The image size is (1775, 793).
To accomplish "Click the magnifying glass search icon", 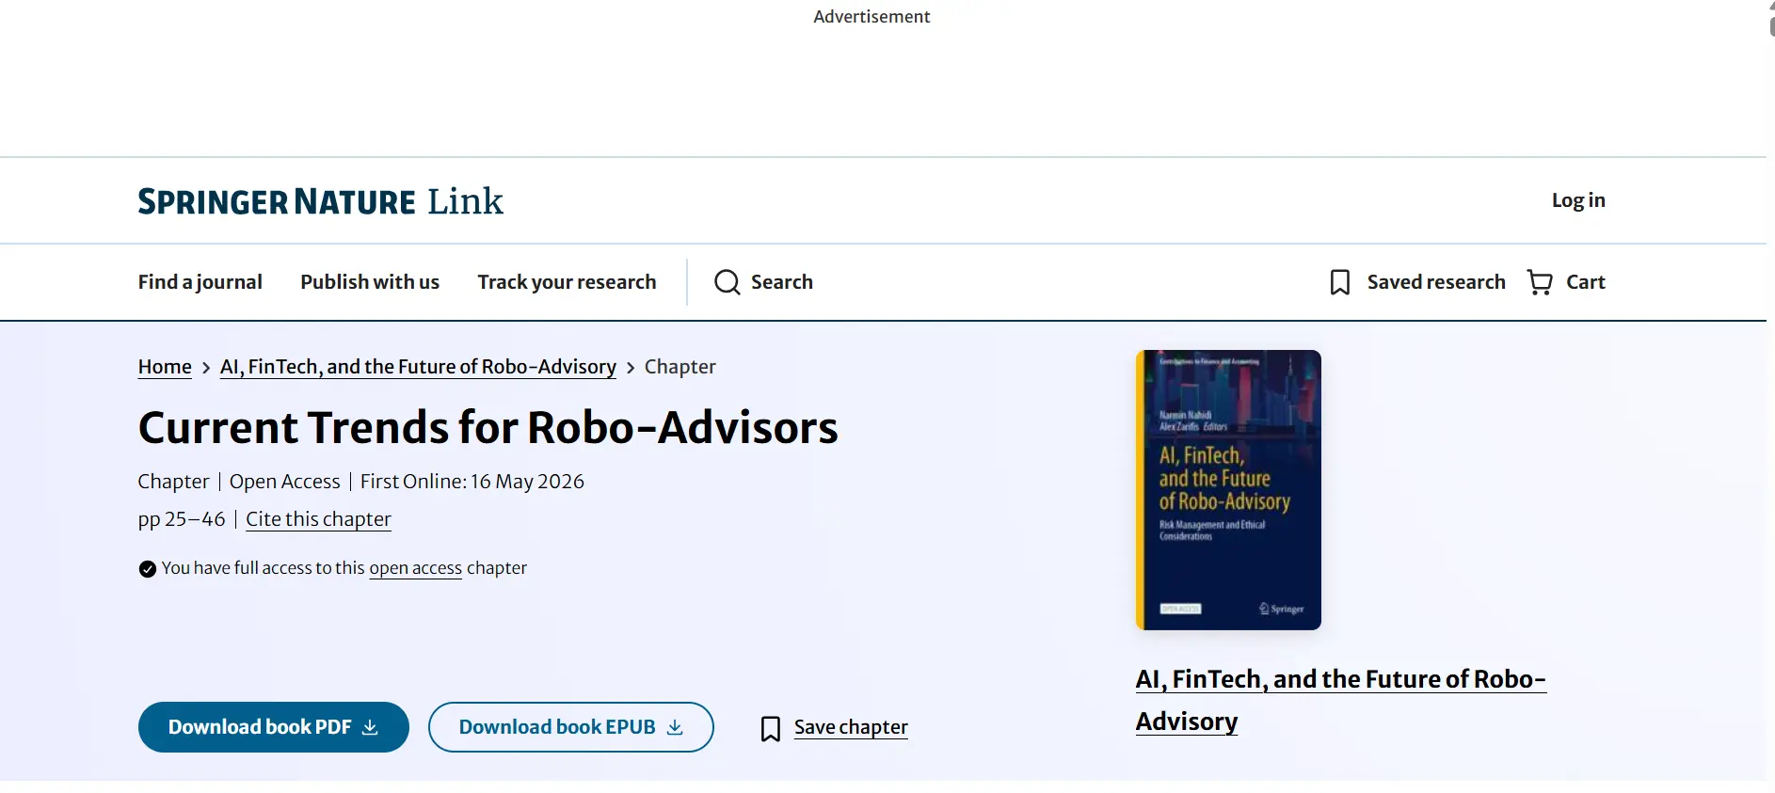I will click(x=727, y=282).
